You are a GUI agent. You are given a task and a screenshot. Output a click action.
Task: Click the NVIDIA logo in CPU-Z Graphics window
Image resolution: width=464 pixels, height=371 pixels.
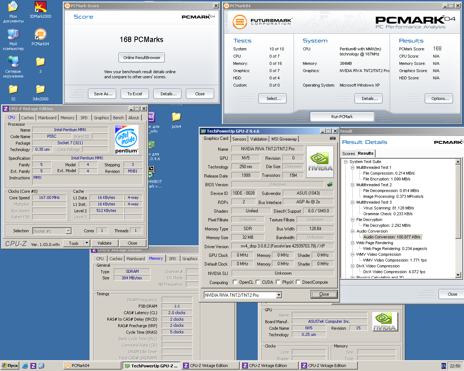(385, 321)
